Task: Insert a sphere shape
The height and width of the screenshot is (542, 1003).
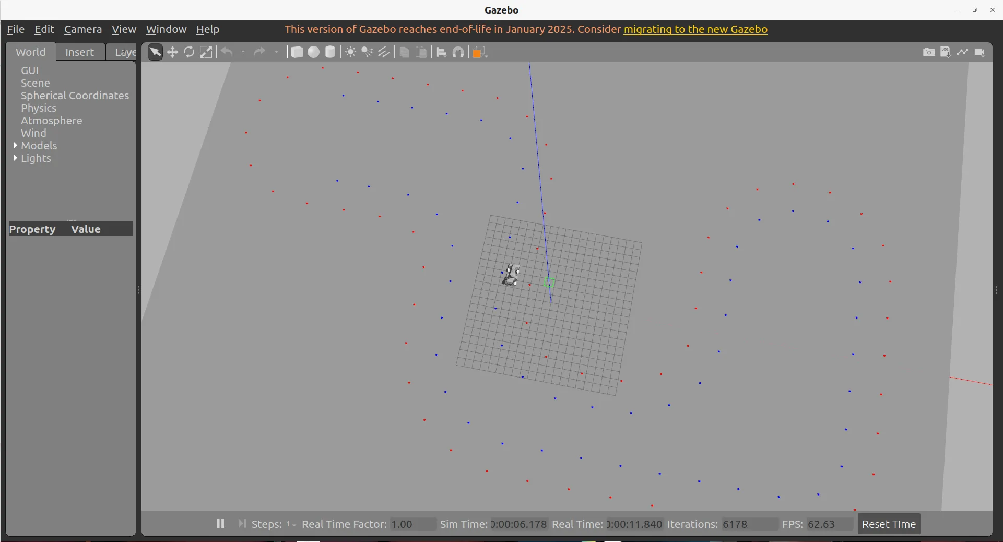Action: 313,52
